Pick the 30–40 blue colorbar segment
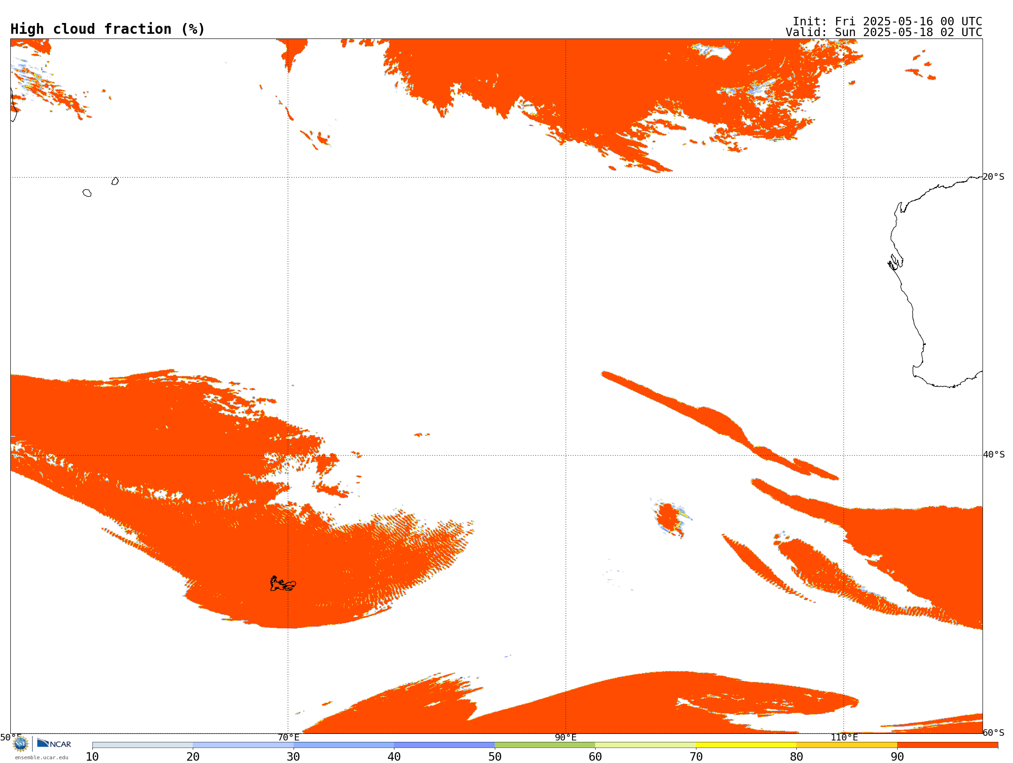 tap(344, 745)
